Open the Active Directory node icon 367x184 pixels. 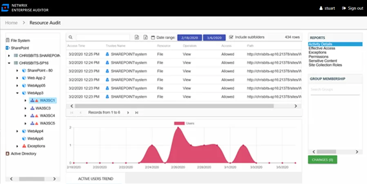tap(7, 154)
